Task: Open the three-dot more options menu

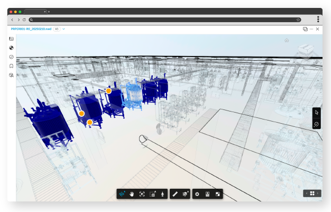Action: pos(311,29)
